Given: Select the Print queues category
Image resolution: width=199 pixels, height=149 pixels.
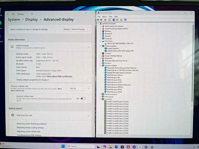Looking at the screenshot, I should [x=109, y=97].
